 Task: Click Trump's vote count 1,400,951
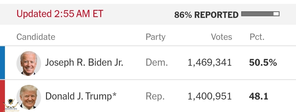point(210,96)
